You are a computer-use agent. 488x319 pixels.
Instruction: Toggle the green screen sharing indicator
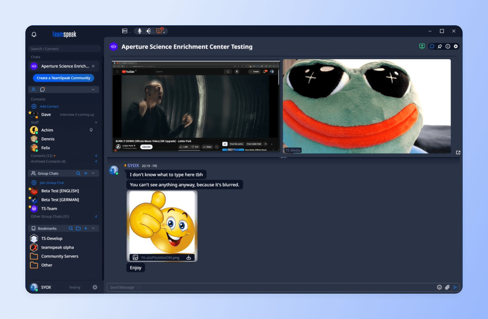click(422, 46)
